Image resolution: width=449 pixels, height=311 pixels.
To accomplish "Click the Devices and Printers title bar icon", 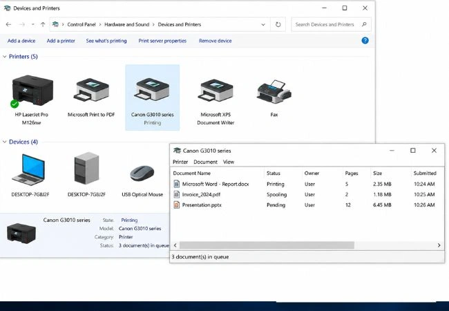I will tap(7, 8).
